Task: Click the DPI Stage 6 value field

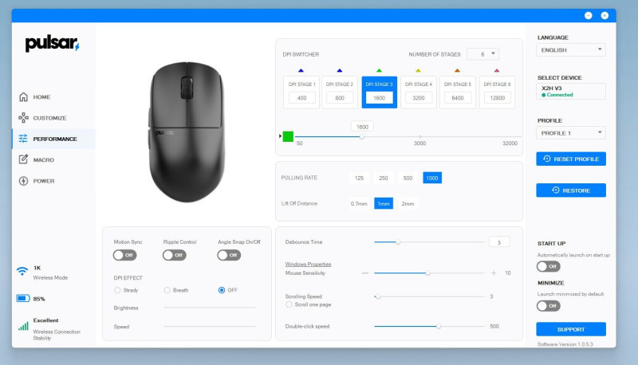Action: pos(497,98)
